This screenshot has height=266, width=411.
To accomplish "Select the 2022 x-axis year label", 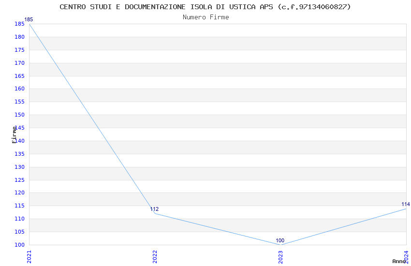I will point(155,256).
